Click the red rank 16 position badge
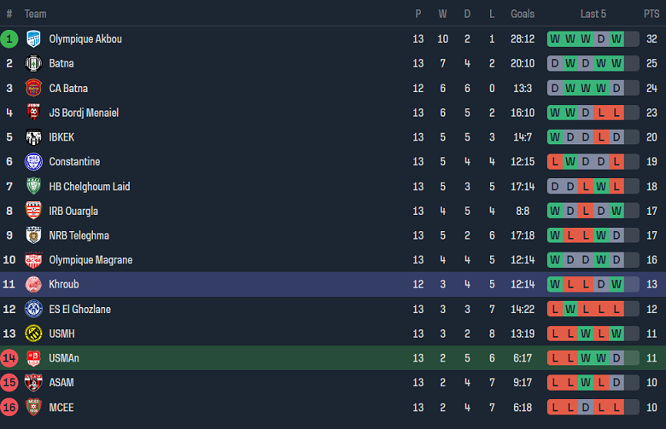Image resolution: width=666 pixels, height=429 pixels. click(9, 408)
